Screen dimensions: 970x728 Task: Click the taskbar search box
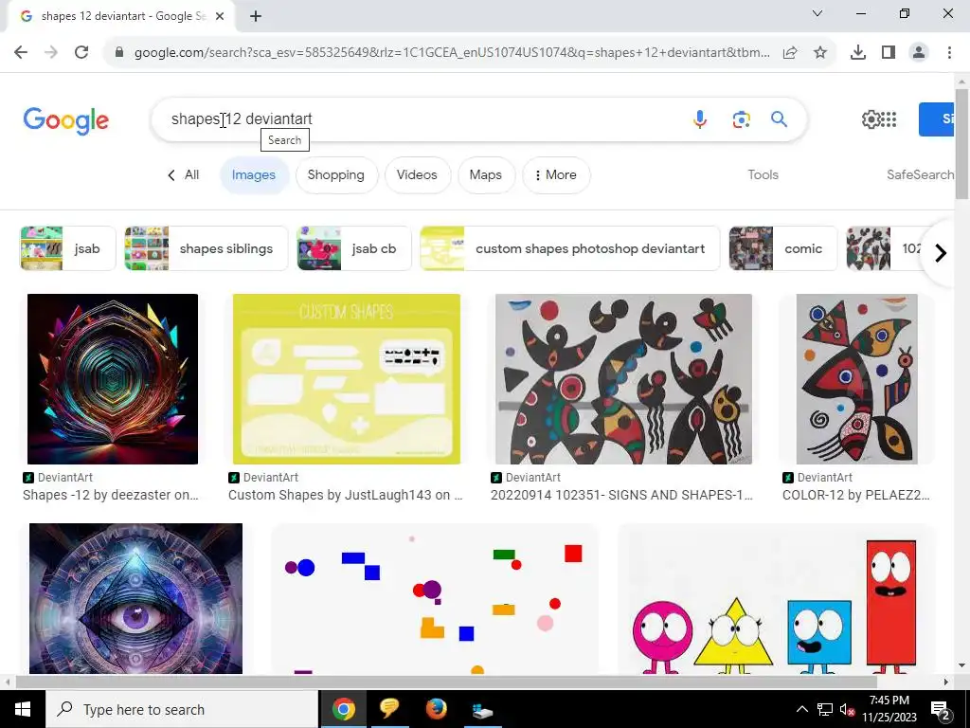coord(182,709)
